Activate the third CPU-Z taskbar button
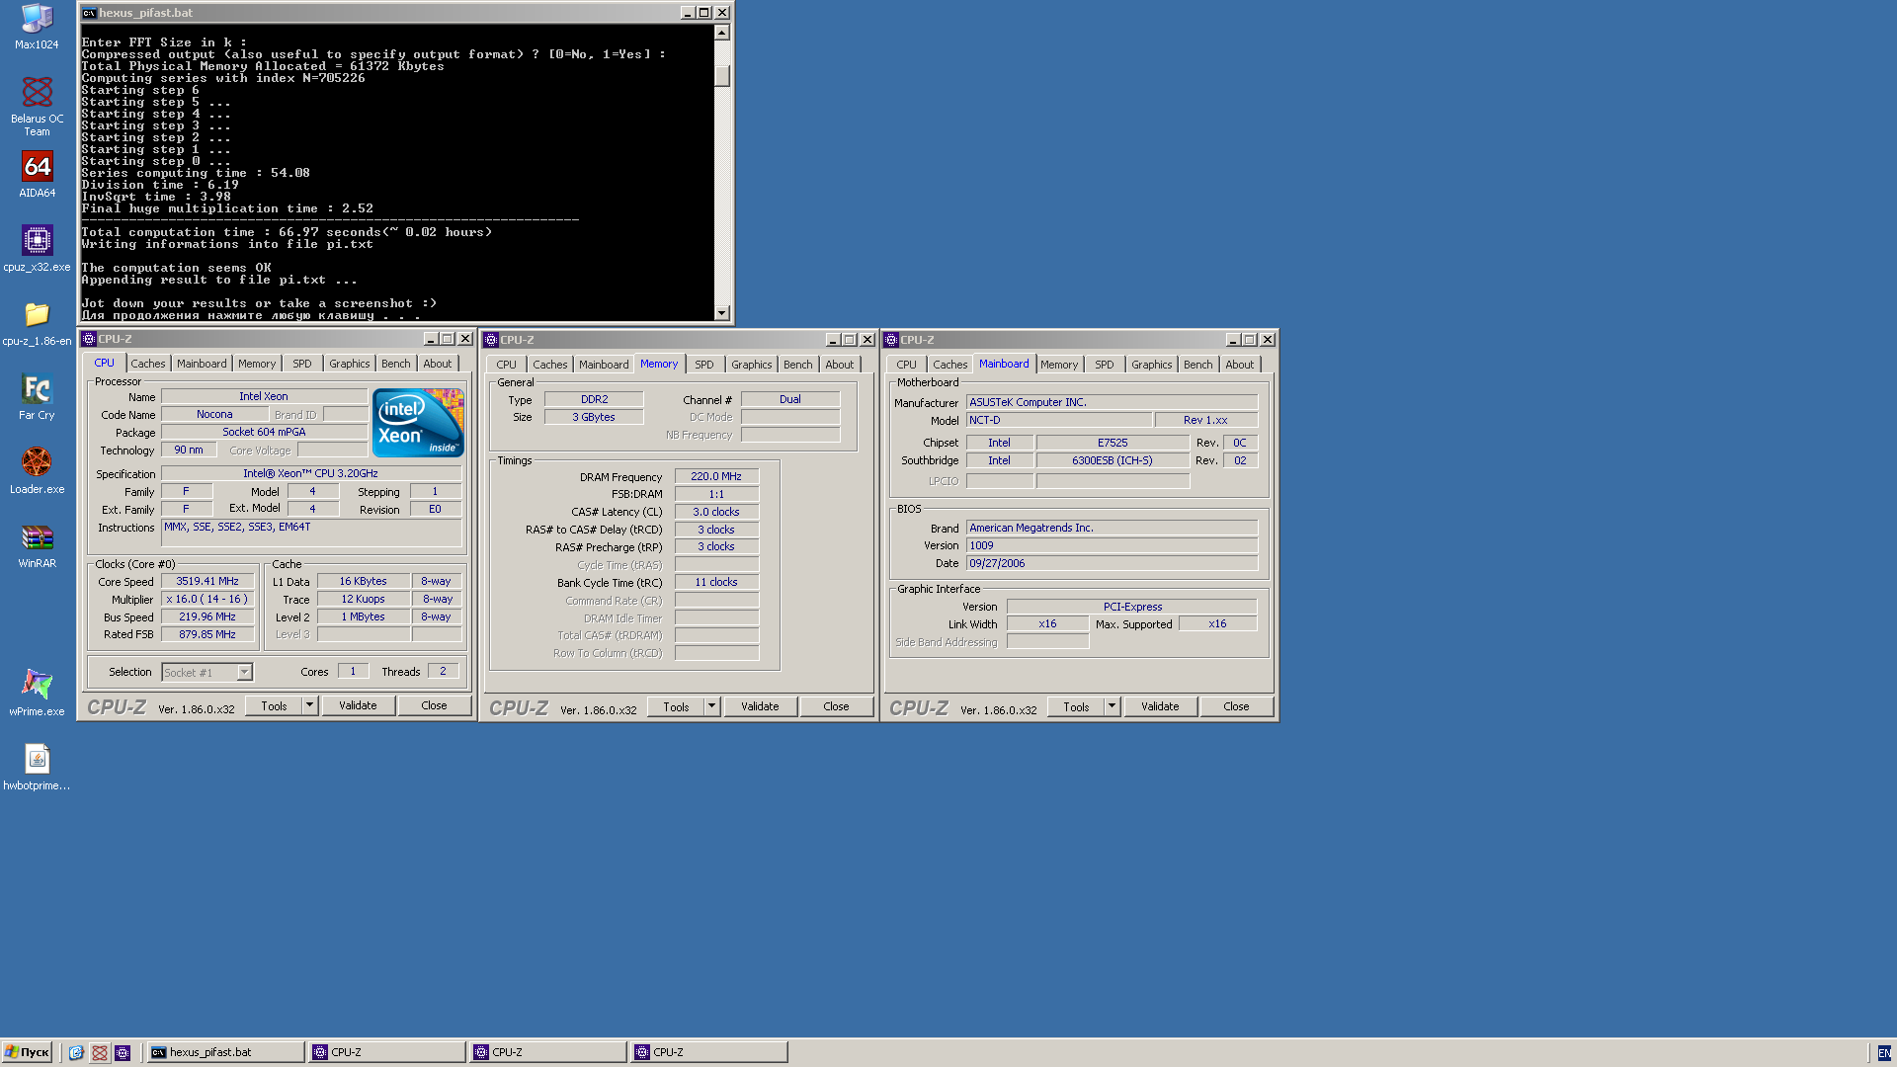This screenshot has width=1897, height=1067. click(x=708, y=1052)
